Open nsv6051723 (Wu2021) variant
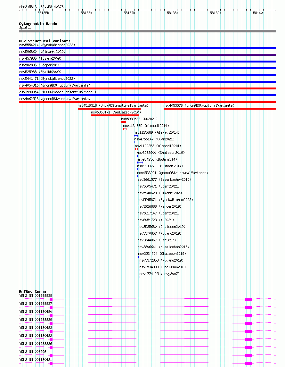The height and width of the screenshot is (367, 285). coord(156,220)
